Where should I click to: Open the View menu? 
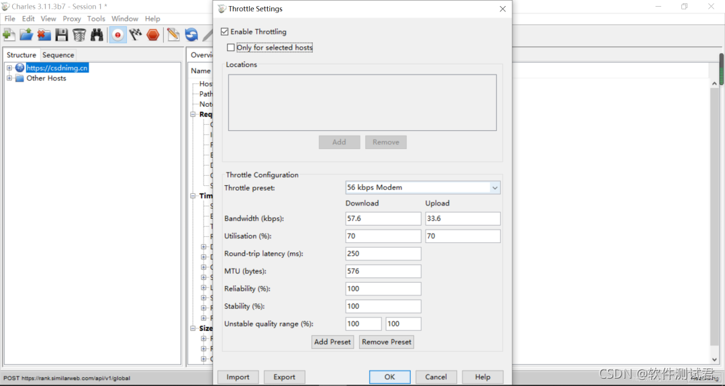click(x=48, y=19)
